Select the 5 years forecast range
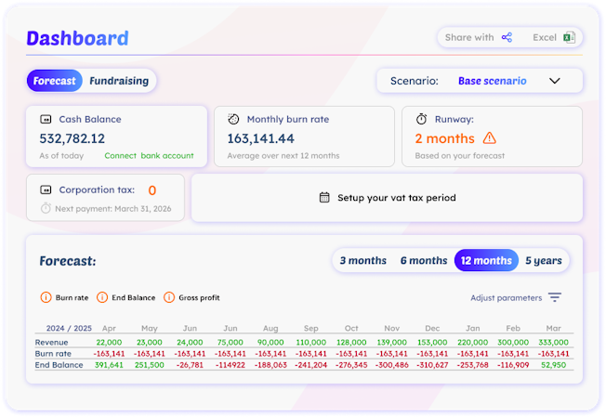 544,261
